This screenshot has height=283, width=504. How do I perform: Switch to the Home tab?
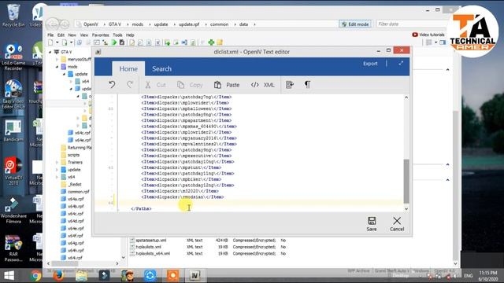point(128,68)
